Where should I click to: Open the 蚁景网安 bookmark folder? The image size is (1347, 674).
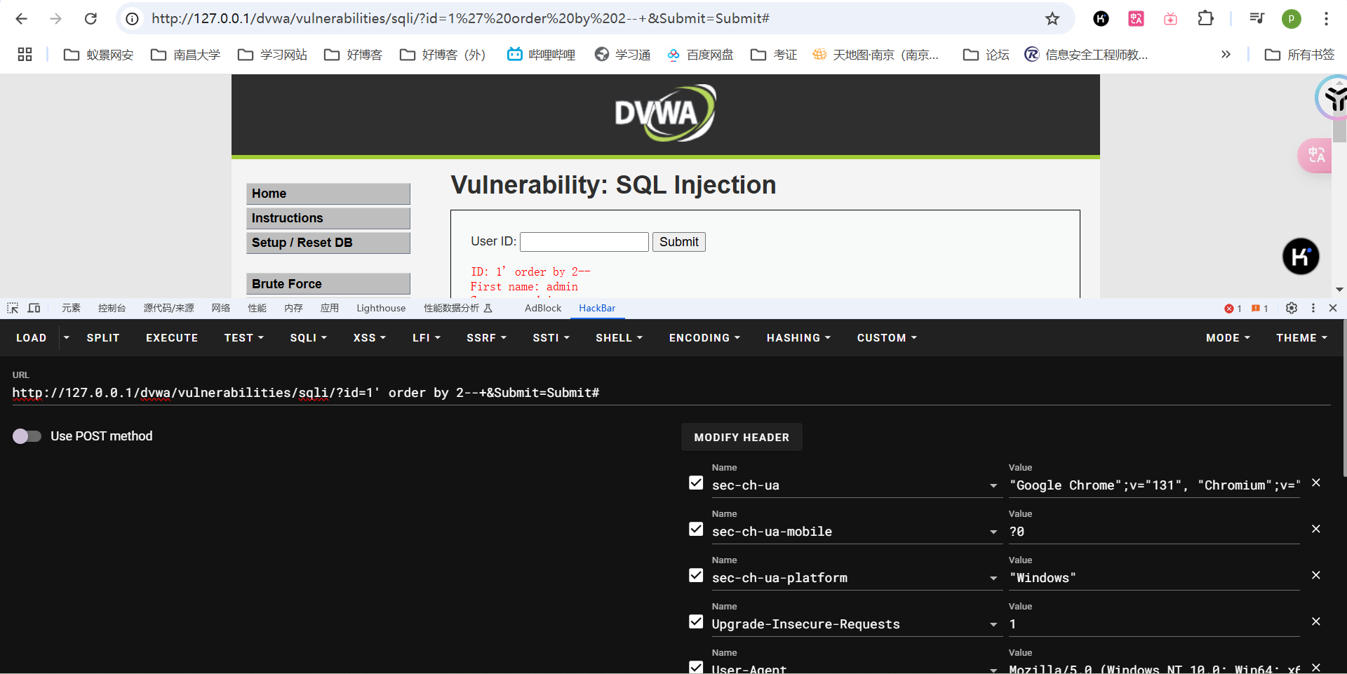point(98,55)
